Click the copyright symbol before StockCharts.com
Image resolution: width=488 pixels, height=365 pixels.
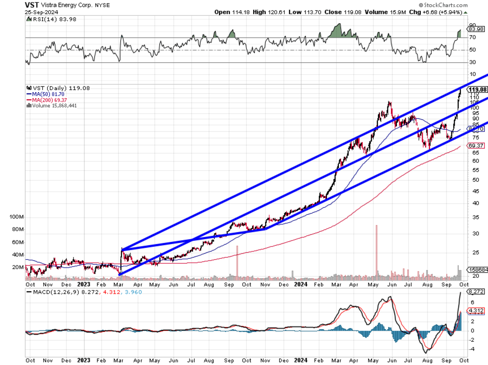click(422, 4)
